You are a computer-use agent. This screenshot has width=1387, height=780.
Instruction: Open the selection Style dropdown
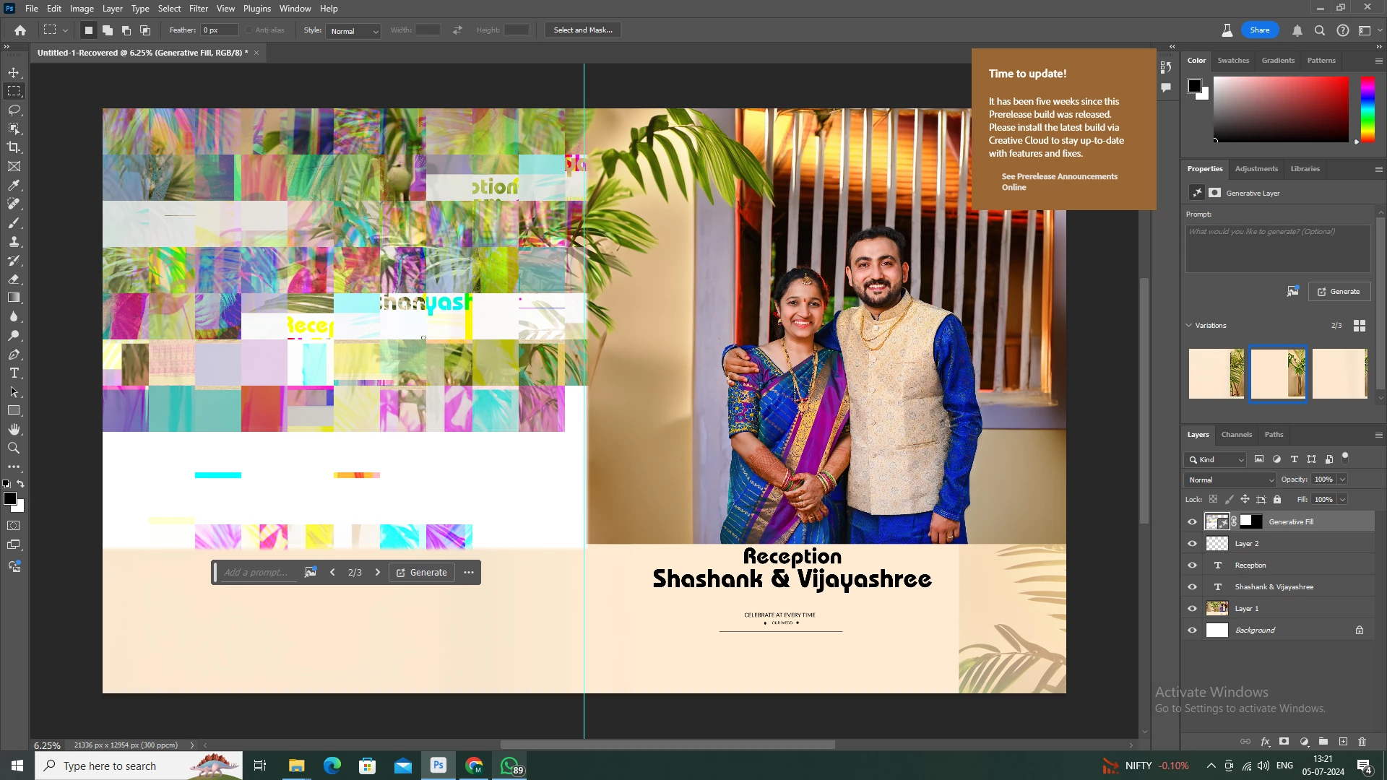(353, 31)
